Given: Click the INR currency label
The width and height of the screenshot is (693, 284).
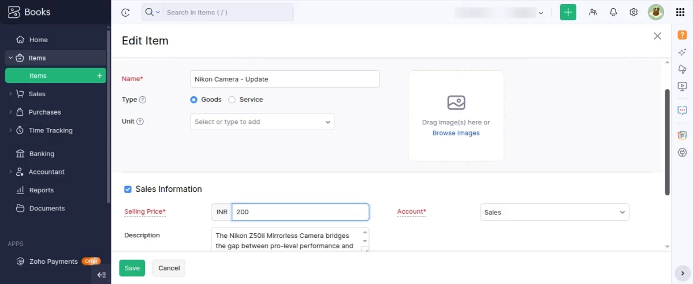Looking at the screenshot, I should tap(222, 212).
